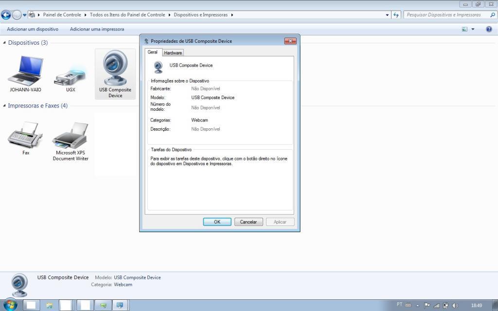This screenshot has height=311, width=498.
Task: Click the PT language indicator
Action: coord(400,304)
